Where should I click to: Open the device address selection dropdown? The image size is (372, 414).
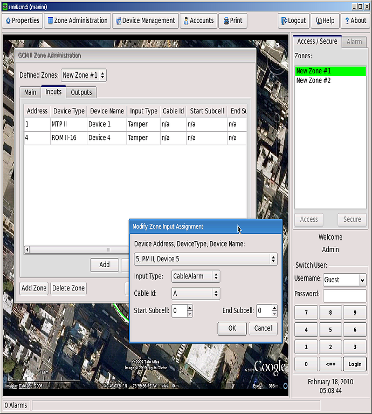pyautogui.click(x=205, y=259)
